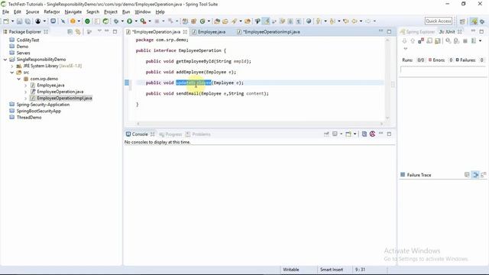Click the Open Perspective icon
Image resolution: width=489 pixels, height=275 pixels.
pyautogui.click(x=462, y=21)
